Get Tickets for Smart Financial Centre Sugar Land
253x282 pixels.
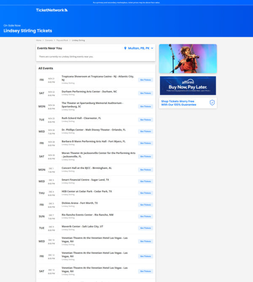click(145, 181)
